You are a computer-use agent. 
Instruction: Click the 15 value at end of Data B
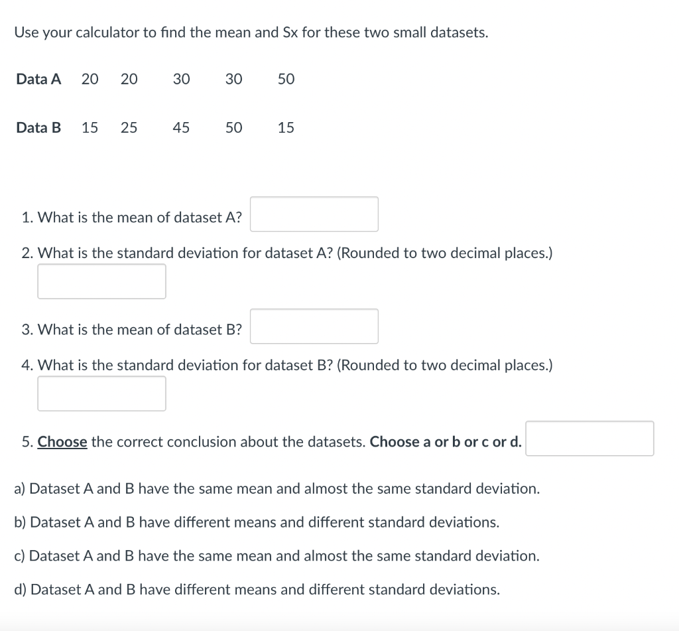[286, 128]
